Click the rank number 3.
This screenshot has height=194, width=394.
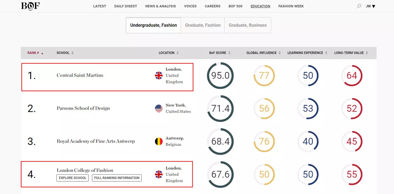pos(32,141)
